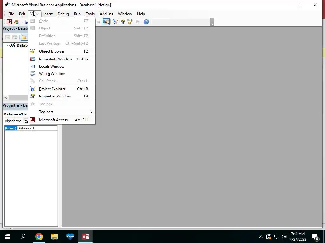
Task: Click the Properties Window toolbar icon
Action: click(123, 22)
